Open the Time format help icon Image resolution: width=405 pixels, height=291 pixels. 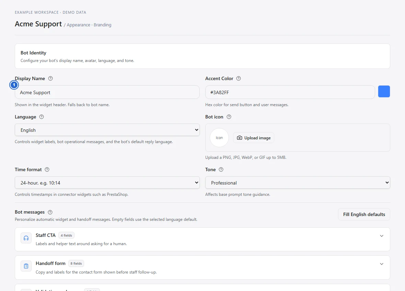click(x=47, y=169)
